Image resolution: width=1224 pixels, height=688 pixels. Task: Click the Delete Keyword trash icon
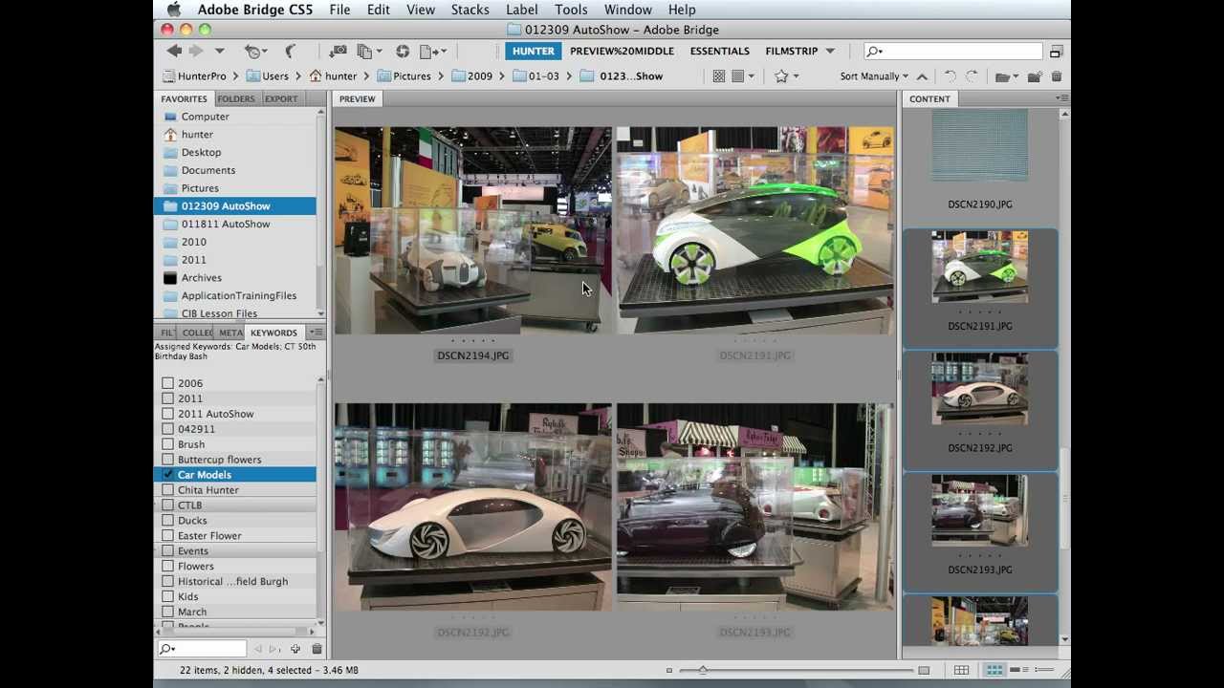(317, 649)
